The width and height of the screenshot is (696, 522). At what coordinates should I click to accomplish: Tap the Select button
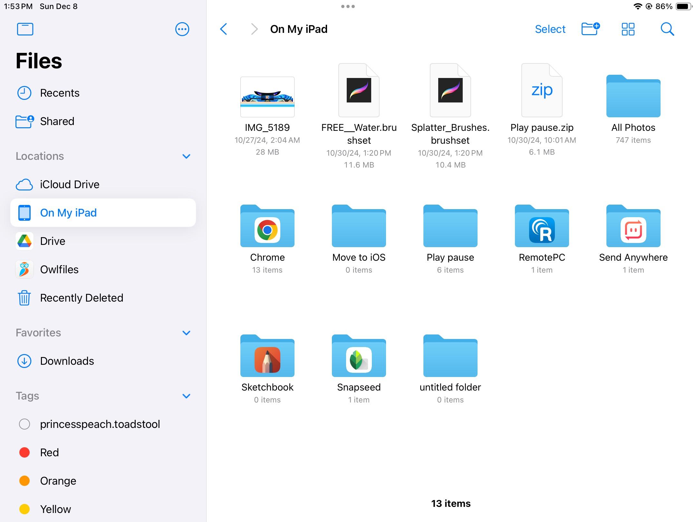click(550, 29)
